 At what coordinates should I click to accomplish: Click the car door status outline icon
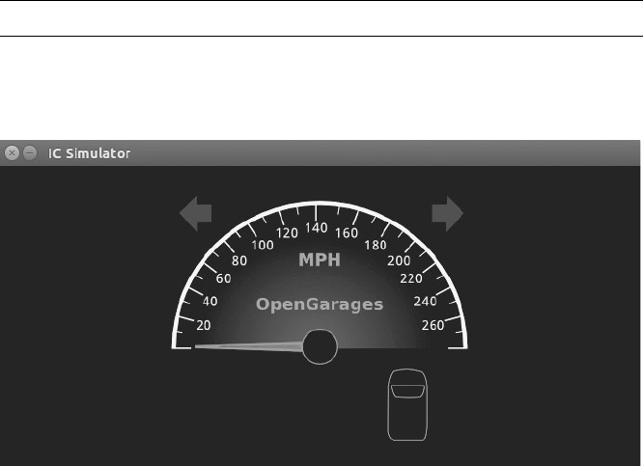pos(407,405)
